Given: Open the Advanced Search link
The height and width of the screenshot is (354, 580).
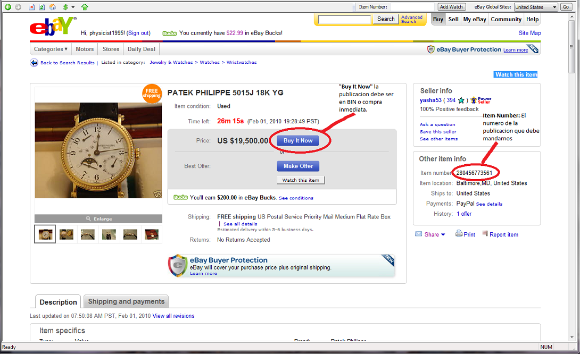Looking at the screenshot, I should coord(412,19).
